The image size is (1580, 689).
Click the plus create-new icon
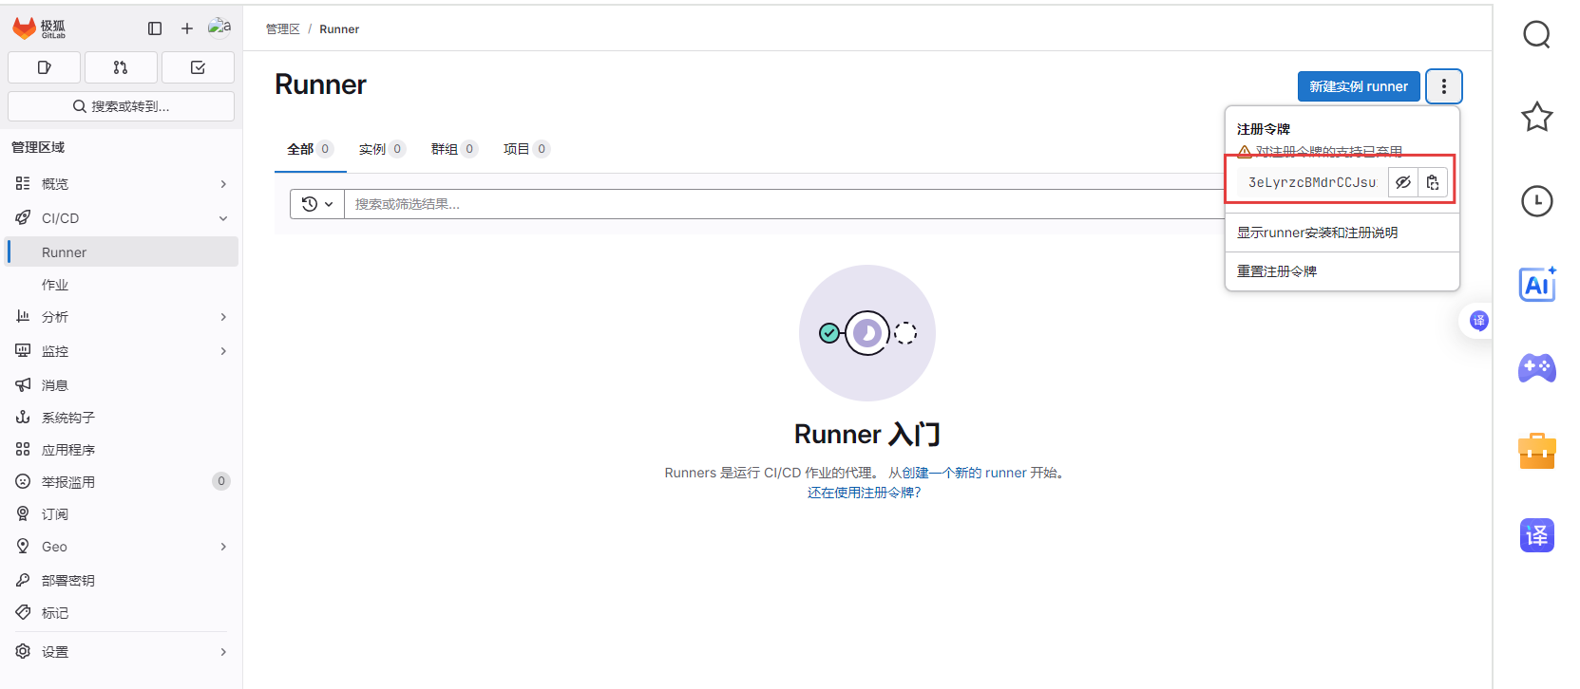tap(187, 28)
